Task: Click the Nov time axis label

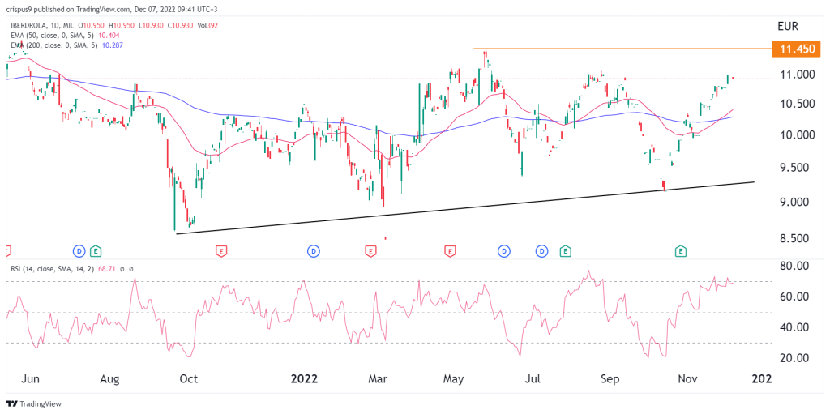Action: (688, 379)
